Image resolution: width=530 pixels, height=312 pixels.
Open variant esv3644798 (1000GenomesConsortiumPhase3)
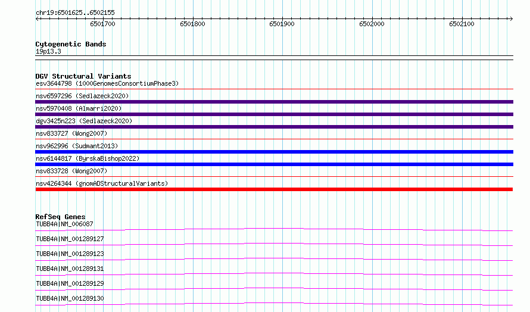[107, 83]
